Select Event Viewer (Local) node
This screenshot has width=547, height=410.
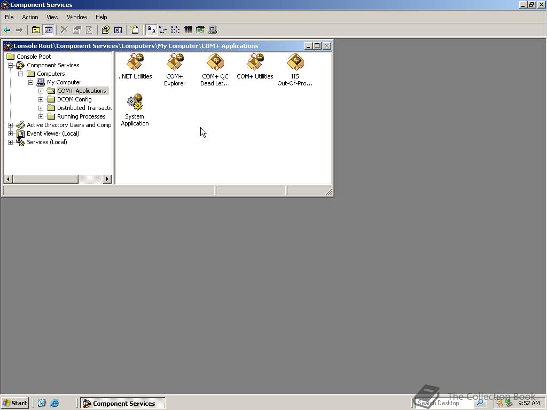point(53,133)
